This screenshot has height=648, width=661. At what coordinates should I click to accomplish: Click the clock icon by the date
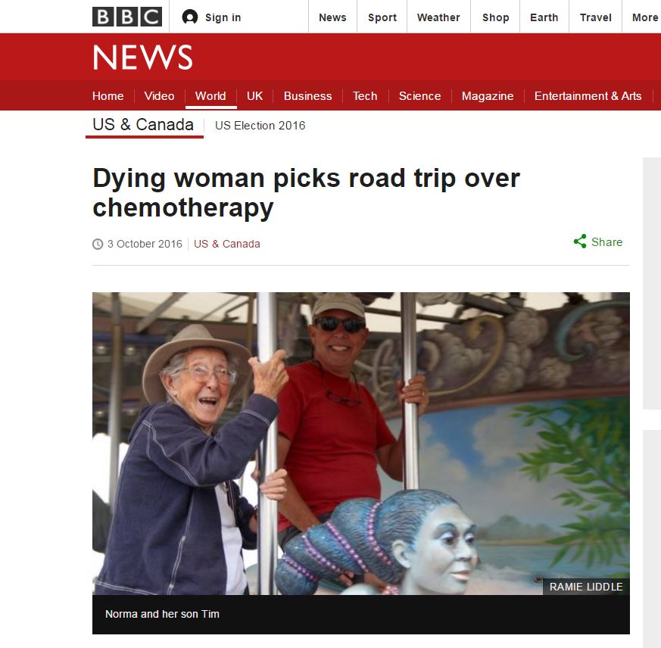click(x=98, y=244)
